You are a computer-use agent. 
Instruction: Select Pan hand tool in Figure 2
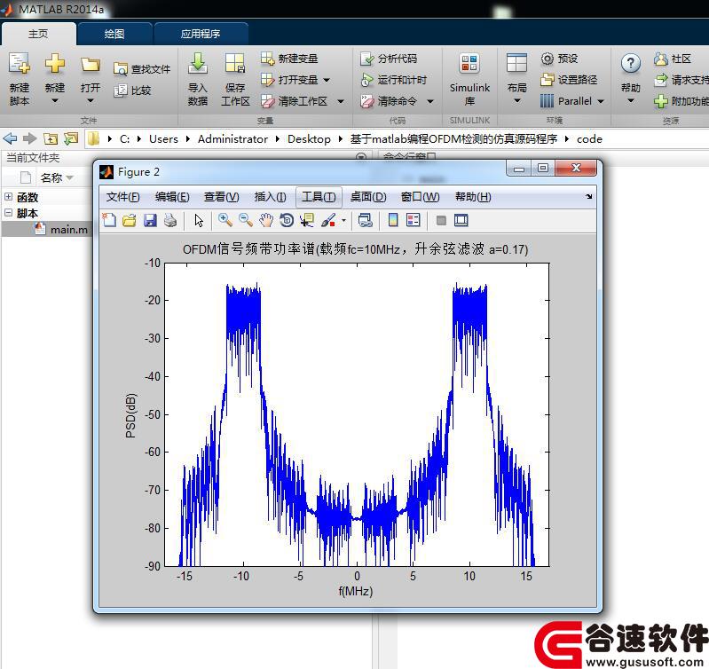click(x=266, y=220)
